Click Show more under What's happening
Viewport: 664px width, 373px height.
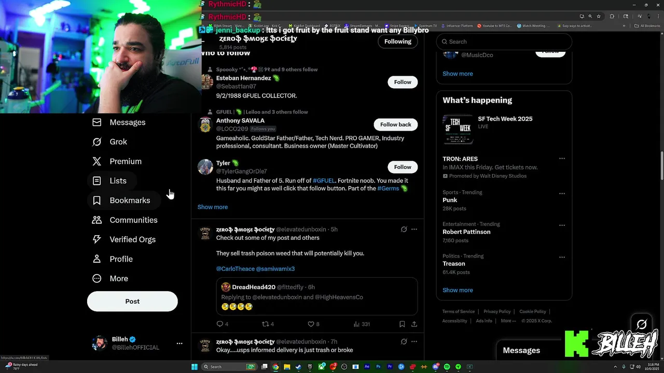point(458,290)
